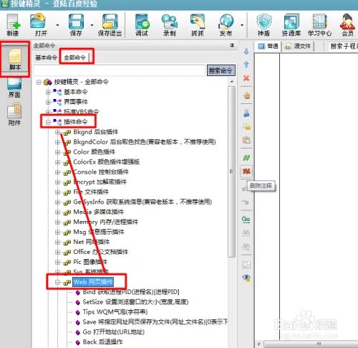Screen dimensions: 358x348
Task: Open the dropdown arrow next to 打开
Action: [x=57, y=25]
